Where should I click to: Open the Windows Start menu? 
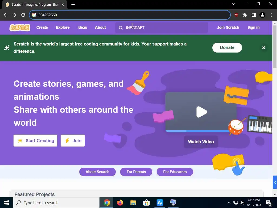tap(6, 203)
